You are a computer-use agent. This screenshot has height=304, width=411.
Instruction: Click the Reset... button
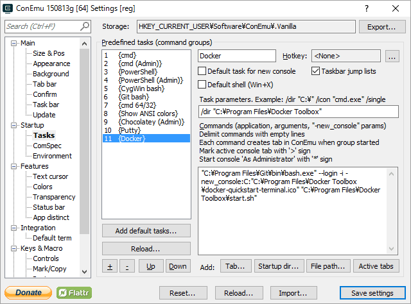click(x=183, y=292)
